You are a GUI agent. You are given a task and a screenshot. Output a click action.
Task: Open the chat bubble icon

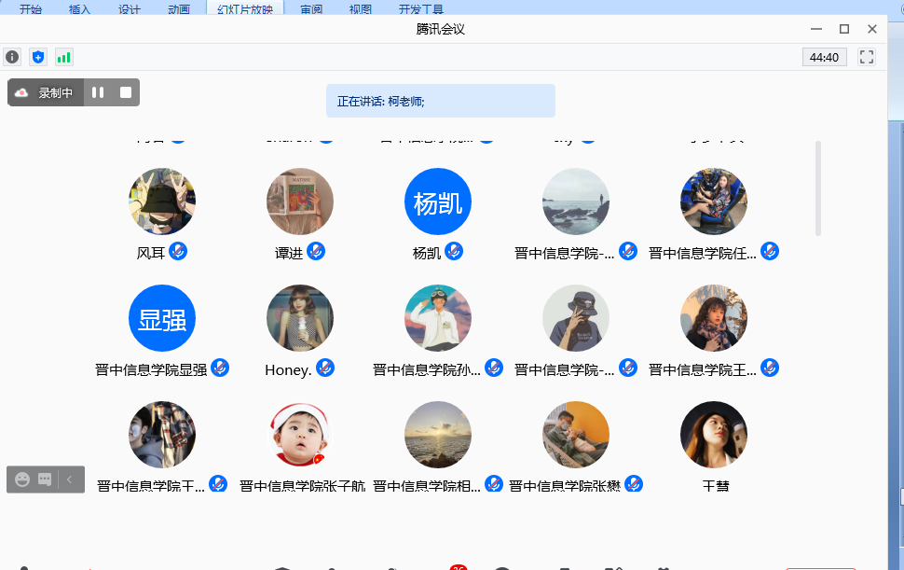45,480
